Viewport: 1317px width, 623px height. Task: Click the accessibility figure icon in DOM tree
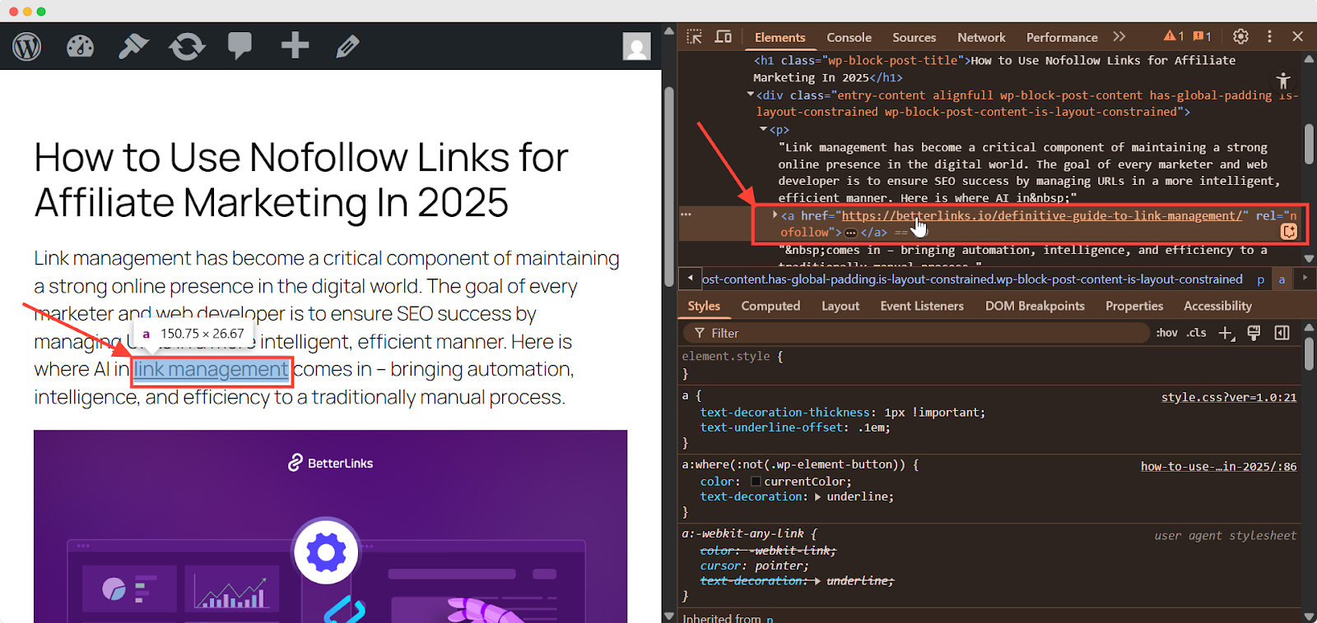pos(1283,81)
